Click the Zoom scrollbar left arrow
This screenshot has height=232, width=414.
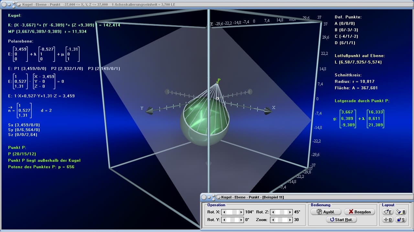pos(273,220)
